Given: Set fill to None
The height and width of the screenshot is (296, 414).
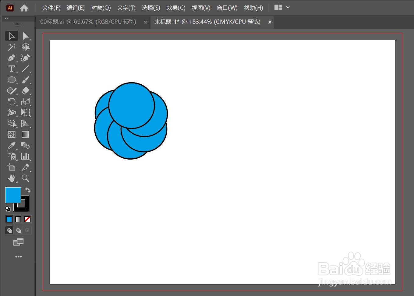Looking at the screenshot, I should point(27,219).
